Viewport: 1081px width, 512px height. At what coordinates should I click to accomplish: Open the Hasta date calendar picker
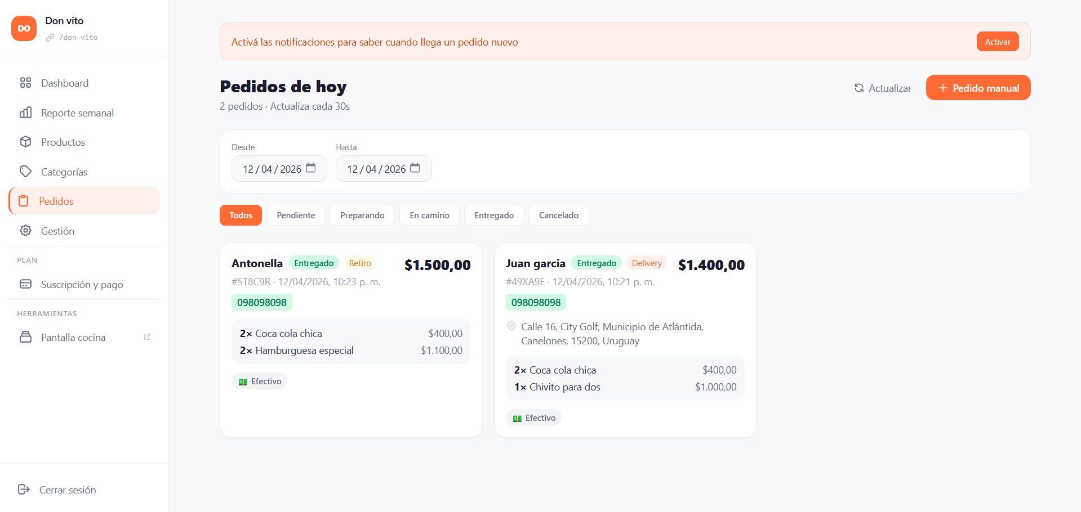415,168
